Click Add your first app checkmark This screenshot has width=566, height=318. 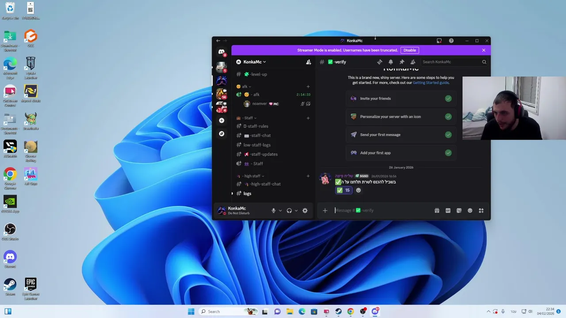pos(448,153)
